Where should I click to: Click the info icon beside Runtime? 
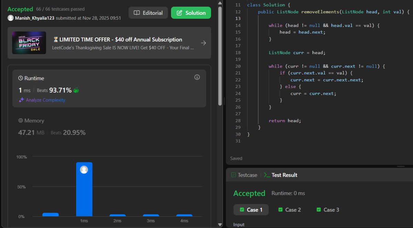tap(197, 77)
